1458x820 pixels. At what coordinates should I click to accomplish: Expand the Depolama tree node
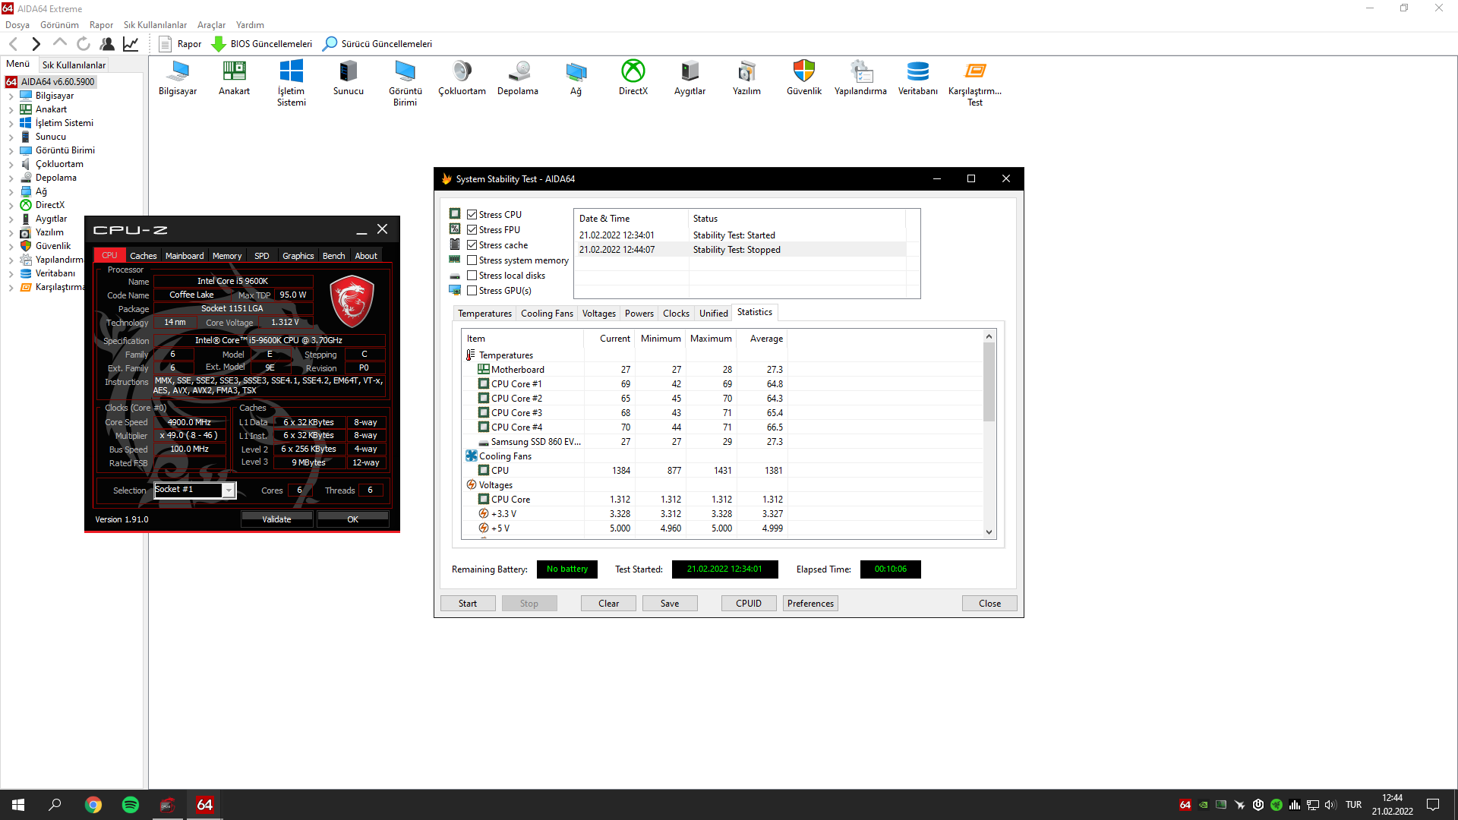tap(11, 178)
